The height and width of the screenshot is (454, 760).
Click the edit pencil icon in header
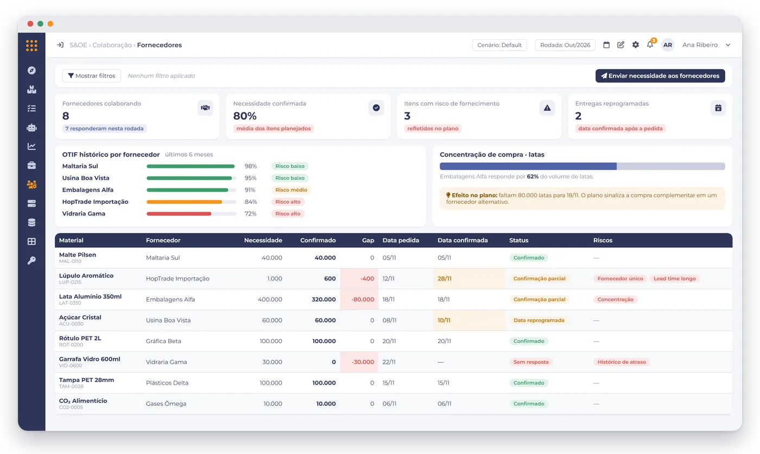pos(621,45)
